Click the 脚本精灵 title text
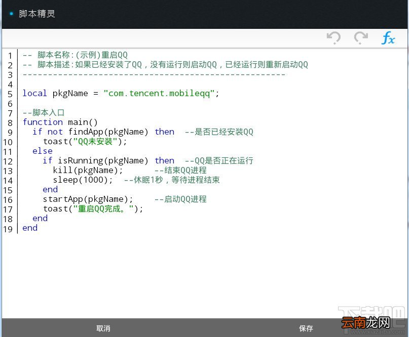The height and width of the screenshot is (337, 409). (37, 14)
